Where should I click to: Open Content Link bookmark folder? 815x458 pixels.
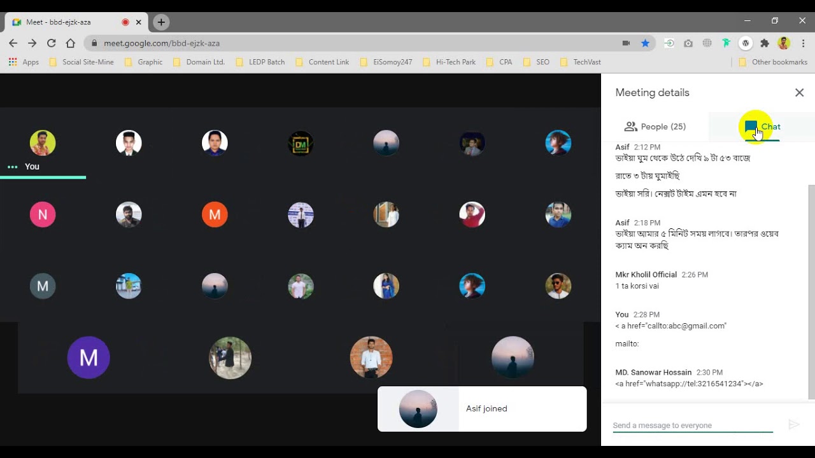point(322,62)
